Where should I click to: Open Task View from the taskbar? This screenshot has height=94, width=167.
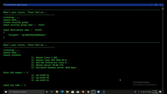(52, 92)
